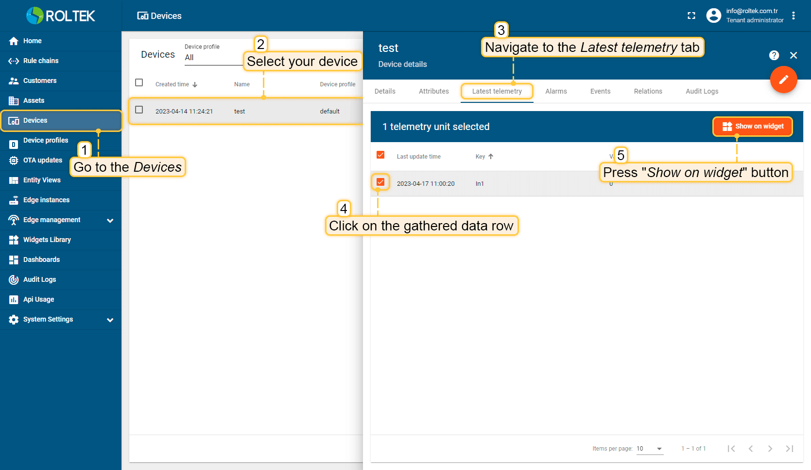
Task: Check the test device row checkbox
Action: pyautogui.click(x=139, y=110)
